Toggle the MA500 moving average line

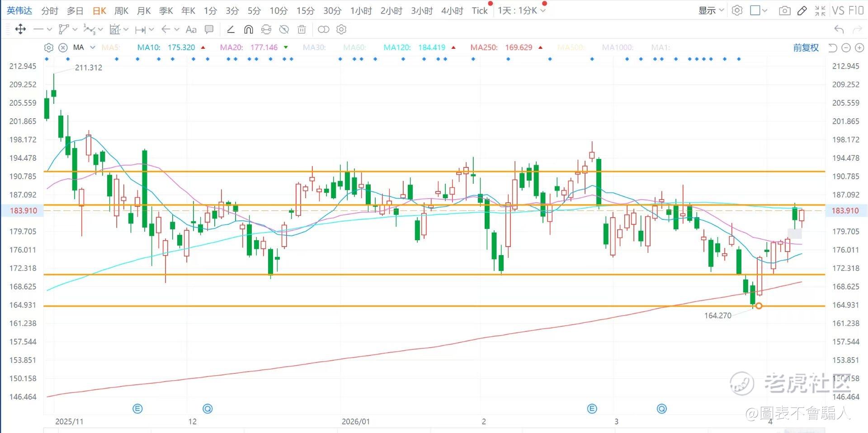click(571, 47)
